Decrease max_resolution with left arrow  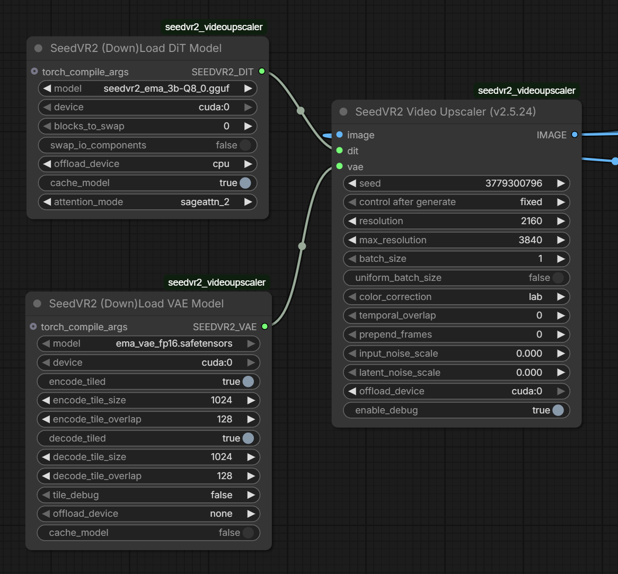pos(352,240)
